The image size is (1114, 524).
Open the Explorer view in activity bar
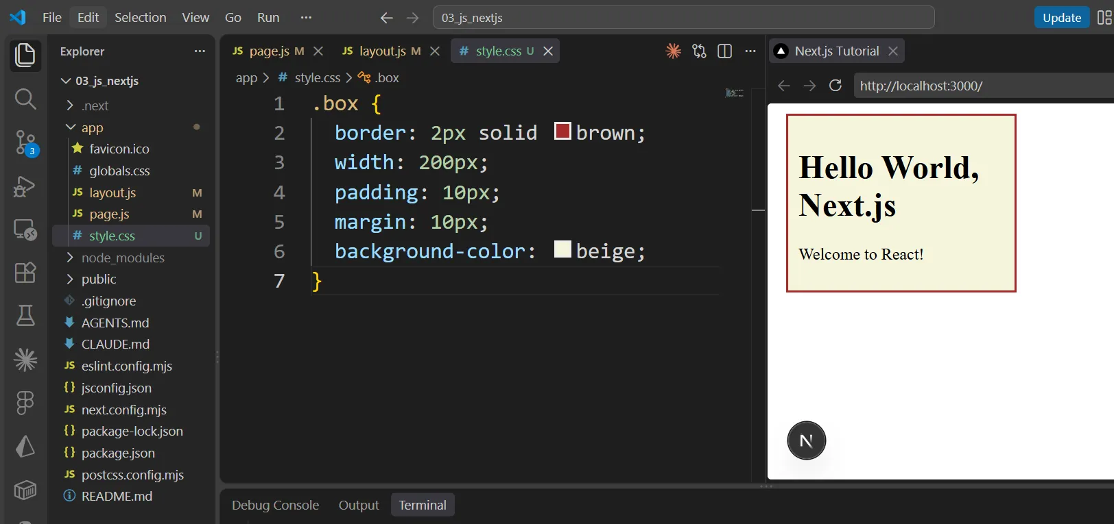tap(25, 55)
